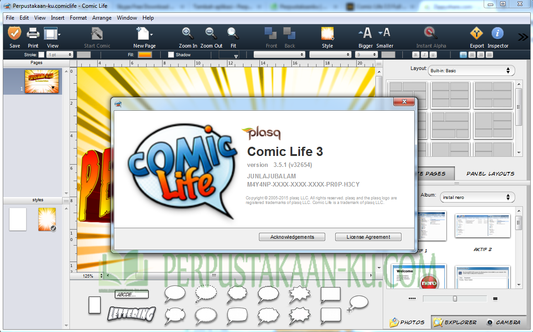Open the Format menu
533x332 pixels.
coord(78,18)
